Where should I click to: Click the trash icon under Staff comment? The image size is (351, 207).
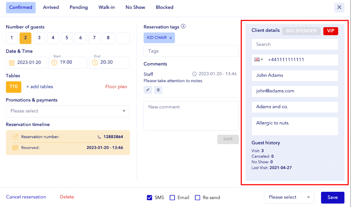(158, 90)
